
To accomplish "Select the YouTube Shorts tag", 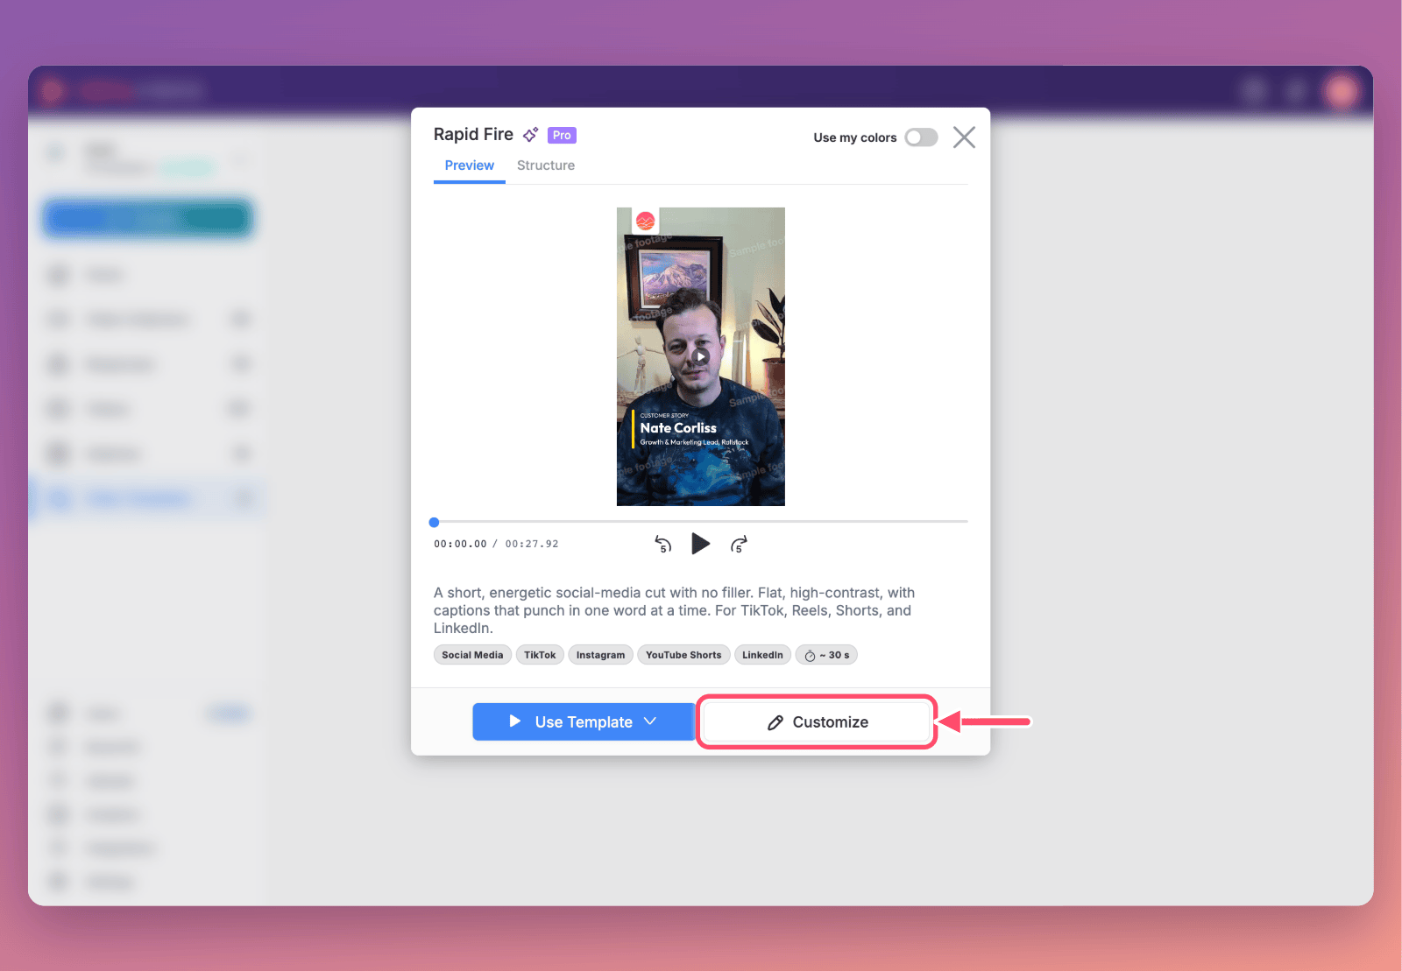I will point(683,655).
